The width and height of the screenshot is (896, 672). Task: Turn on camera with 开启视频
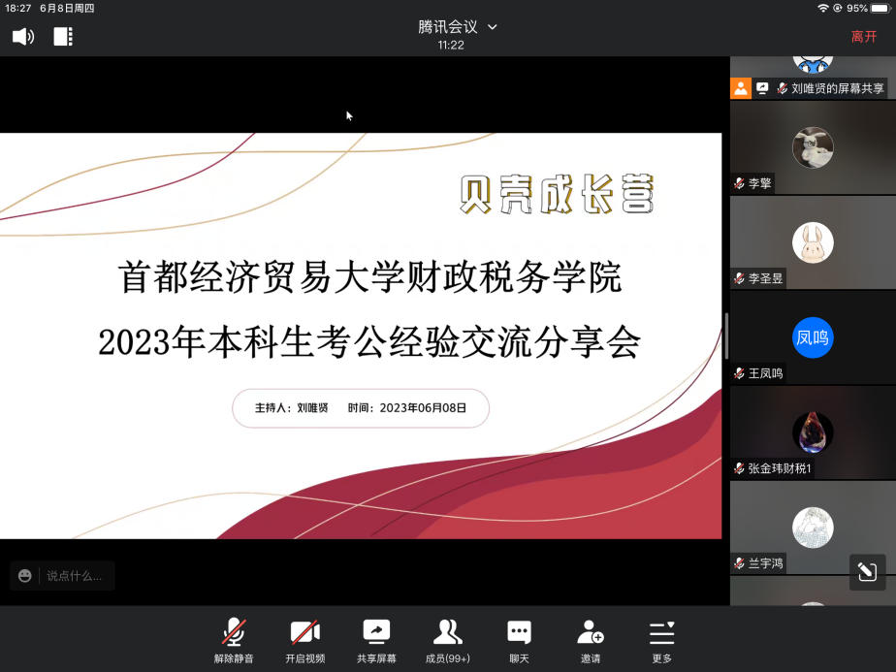(305, 641)
